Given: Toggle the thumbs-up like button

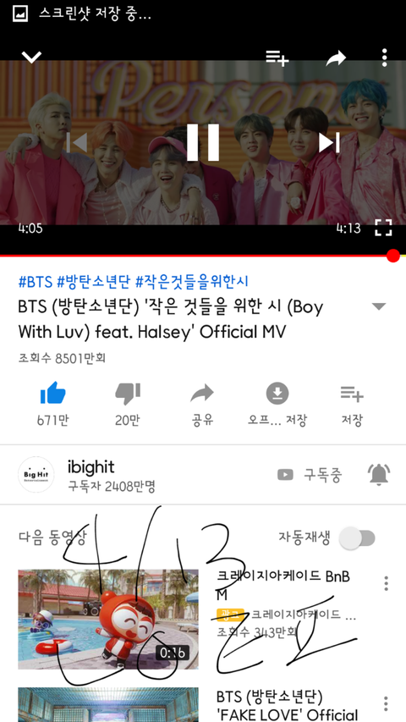Looking at the screenshot, I should (x=53, y=394).
